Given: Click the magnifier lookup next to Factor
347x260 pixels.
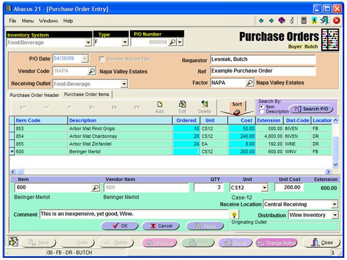Looking at the screenshot, I should point(250,83).
